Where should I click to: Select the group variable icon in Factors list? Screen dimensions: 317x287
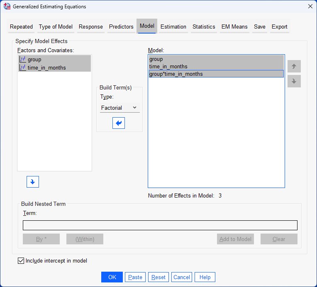click(23, 60)
